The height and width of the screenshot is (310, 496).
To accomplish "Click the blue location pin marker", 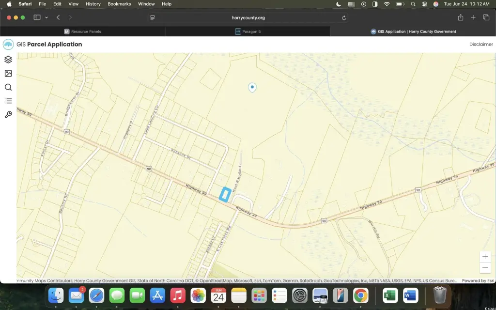I will coord(252,87).
